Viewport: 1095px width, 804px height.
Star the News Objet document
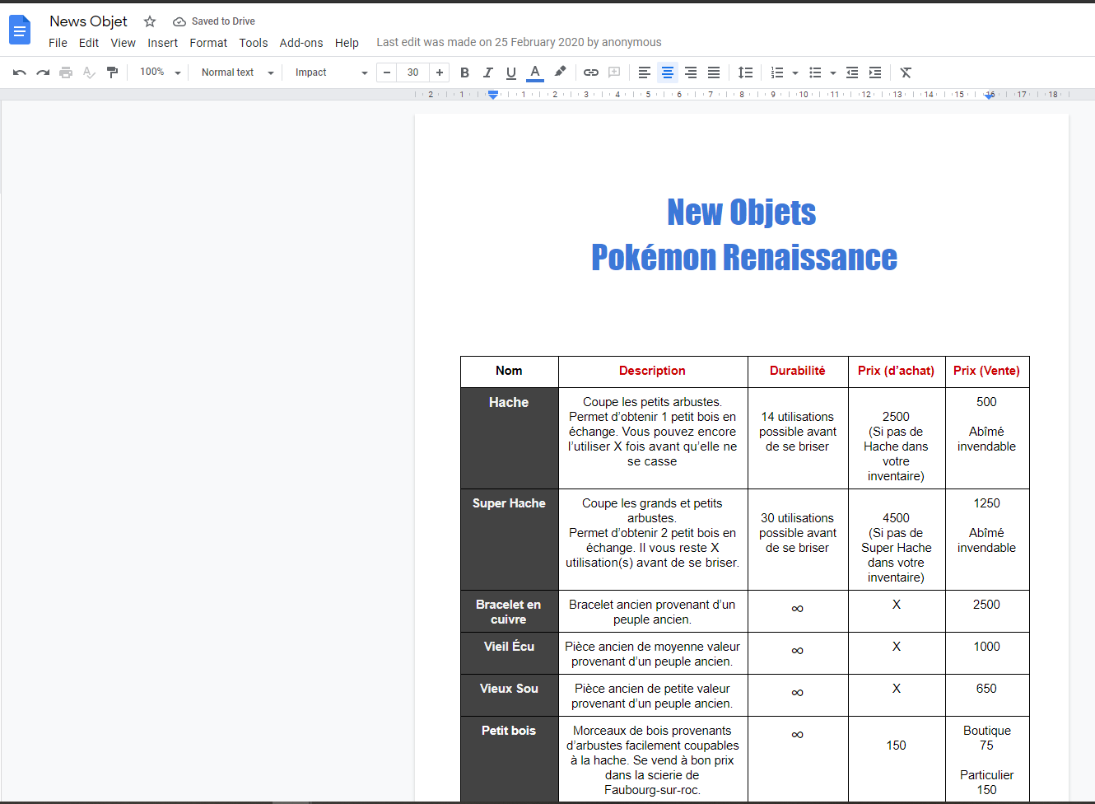tap(150, 21)
